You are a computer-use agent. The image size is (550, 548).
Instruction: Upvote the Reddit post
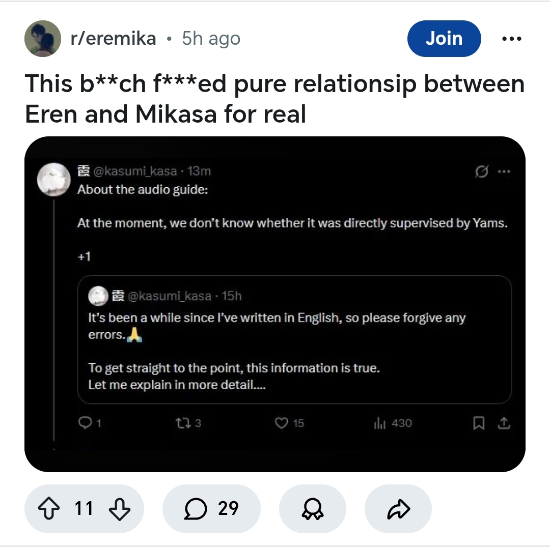49,508
